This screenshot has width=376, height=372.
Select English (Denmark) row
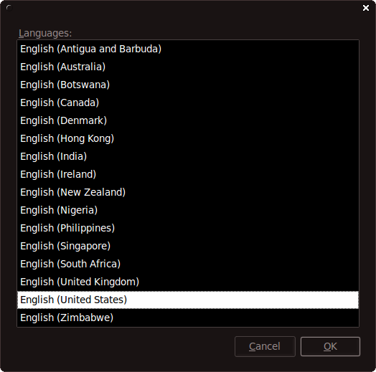click(188, 120)
